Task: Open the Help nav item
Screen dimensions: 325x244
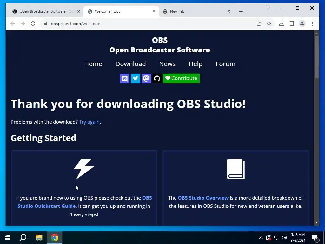Action: (x=196, y=64)
